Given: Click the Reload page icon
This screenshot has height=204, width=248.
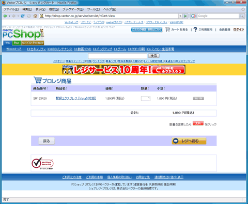Looking at the screenshot, I should tap(23, 16).
